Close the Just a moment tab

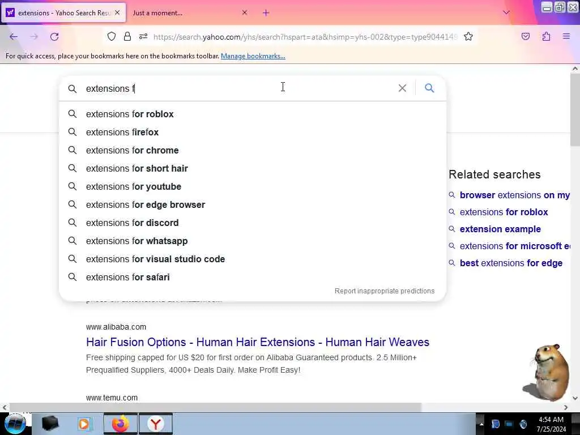coord(245,12)
